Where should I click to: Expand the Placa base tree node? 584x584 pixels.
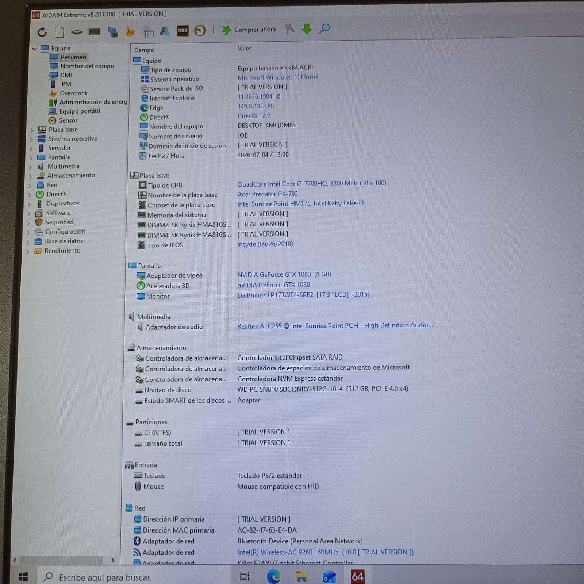coord(32,130)
